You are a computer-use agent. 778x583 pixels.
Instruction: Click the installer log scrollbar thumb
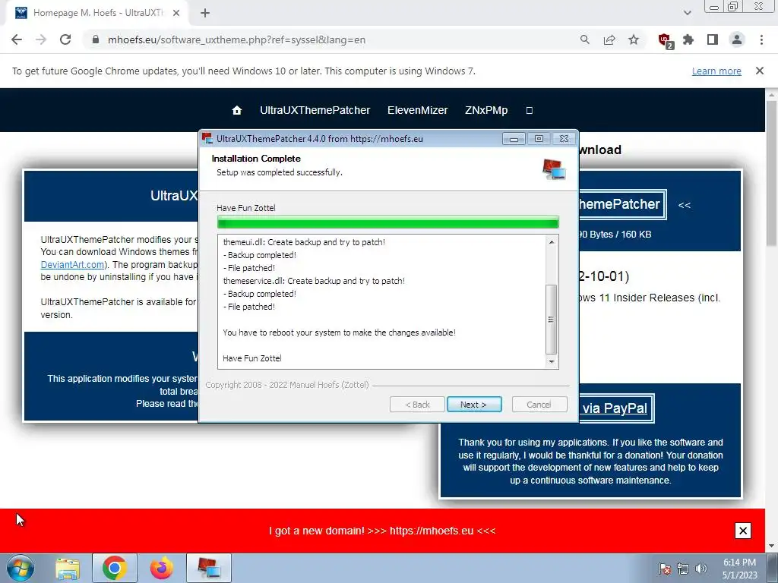pyautogui.click(x=552, y=320)
